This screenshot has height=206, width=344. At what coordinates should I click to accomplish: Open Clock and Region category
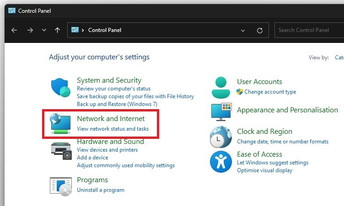(264, 132)
